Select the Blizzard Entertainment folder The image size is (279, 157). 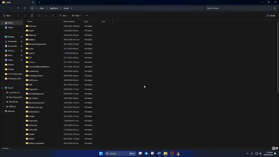37,44
